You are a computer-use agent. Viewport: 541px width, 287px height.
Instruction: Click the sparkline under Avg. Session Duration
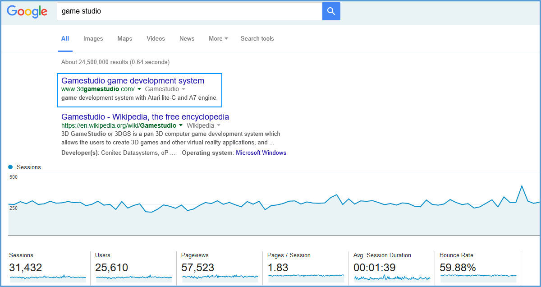[x=392, y=278]
